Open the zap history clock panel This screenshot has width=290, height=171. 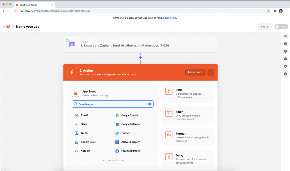(285, 59)
